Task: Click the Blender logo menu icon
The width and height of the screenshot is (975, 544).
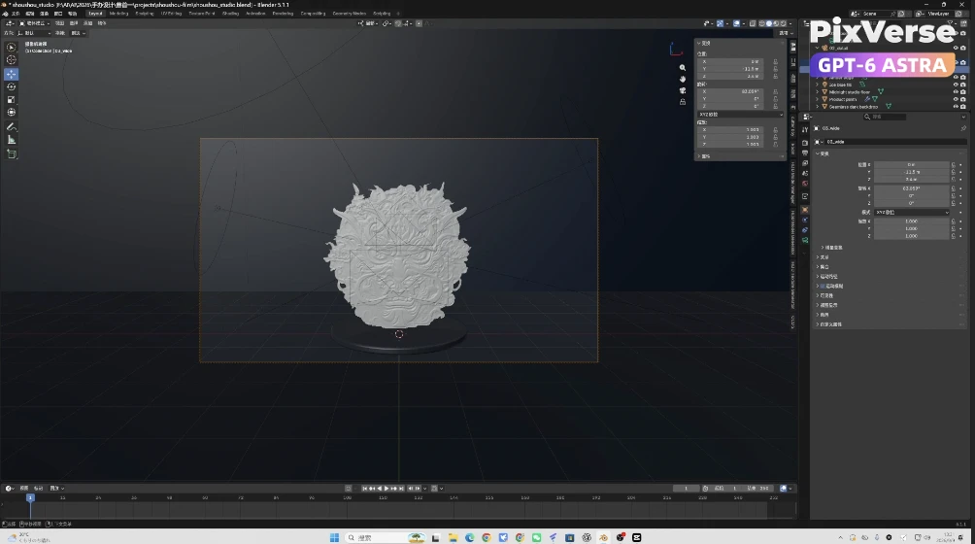Action: click(x=5, y=14)
